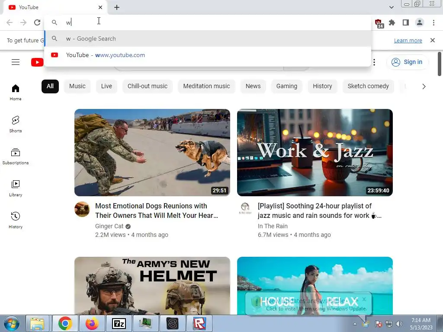The height and width of the screenshot is (332, 443).
Task: Open the dog reunion video thumbnail
Action: [152, 153]
